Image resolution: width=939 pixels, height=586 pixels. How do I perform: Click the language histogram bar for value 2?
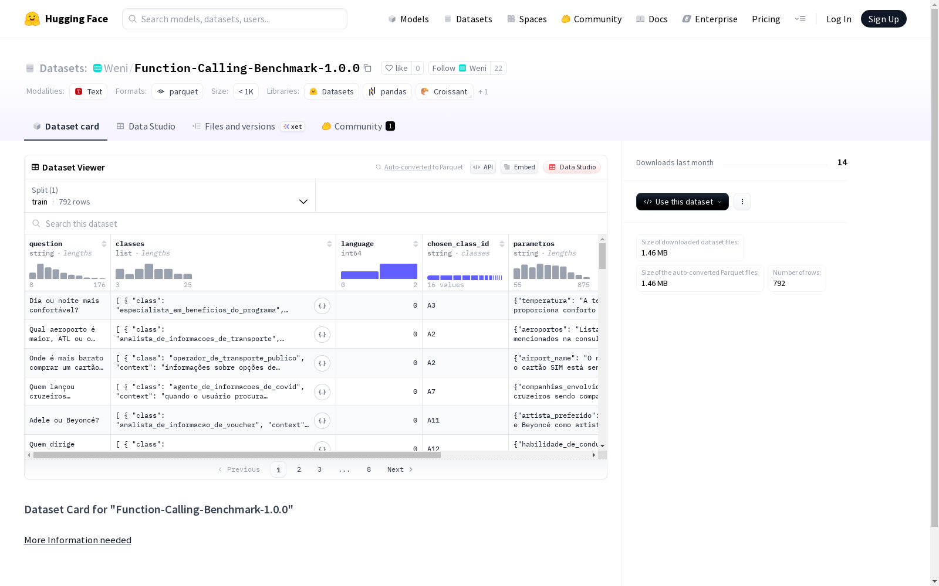(398, 271)
